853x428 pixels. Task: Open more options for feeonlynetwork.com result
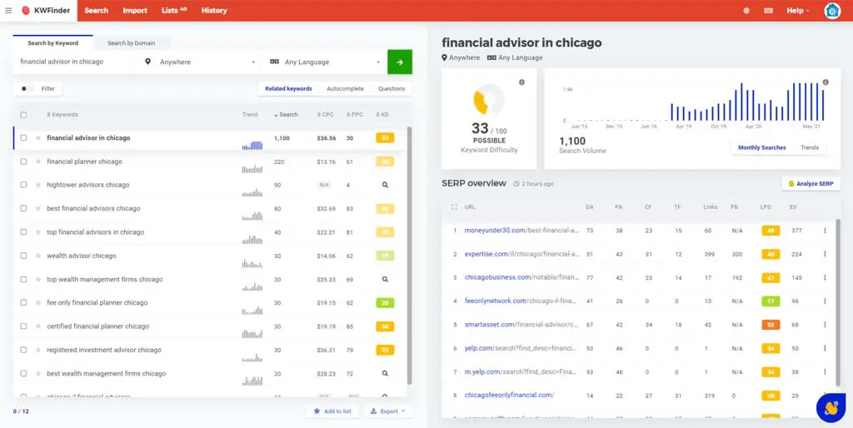point(825,301)
